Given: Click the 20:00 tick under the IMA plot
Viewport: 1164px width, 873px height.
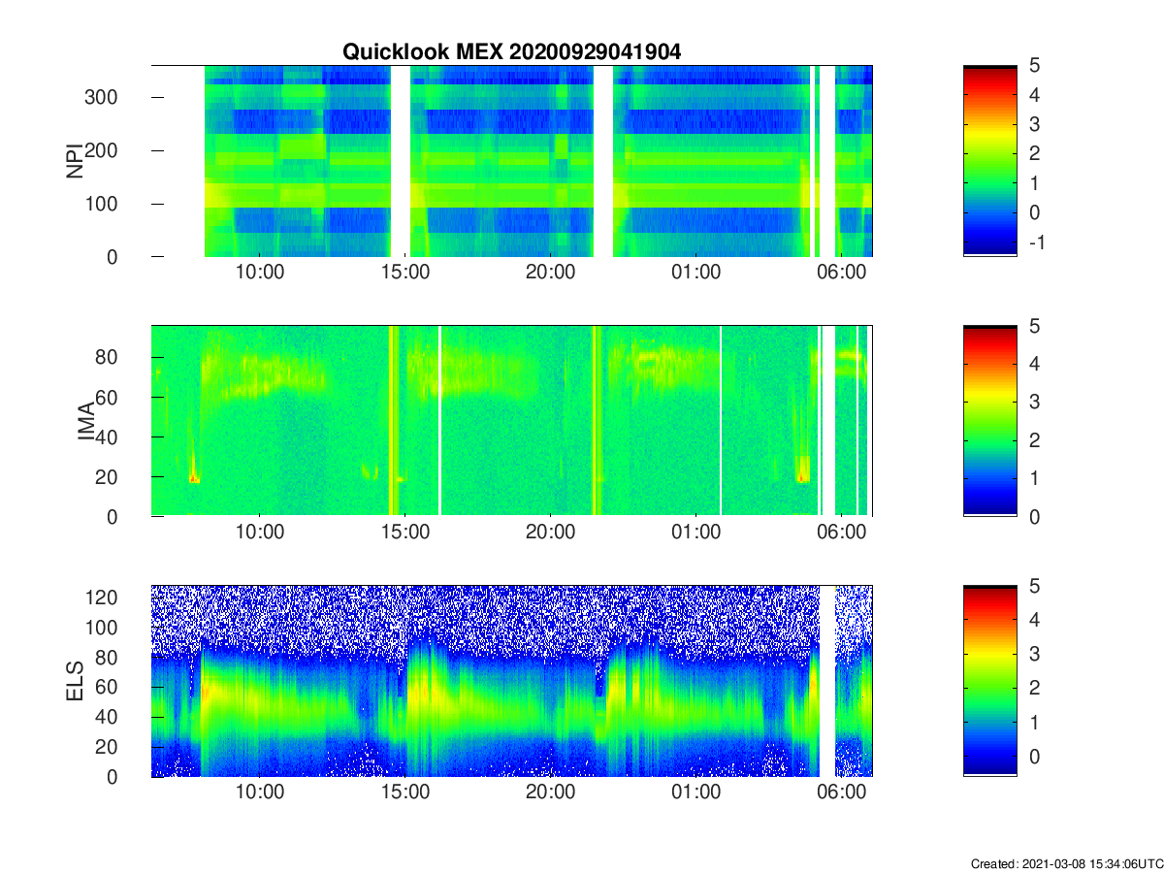Looking at the screenshot, I should pos(550,533).
